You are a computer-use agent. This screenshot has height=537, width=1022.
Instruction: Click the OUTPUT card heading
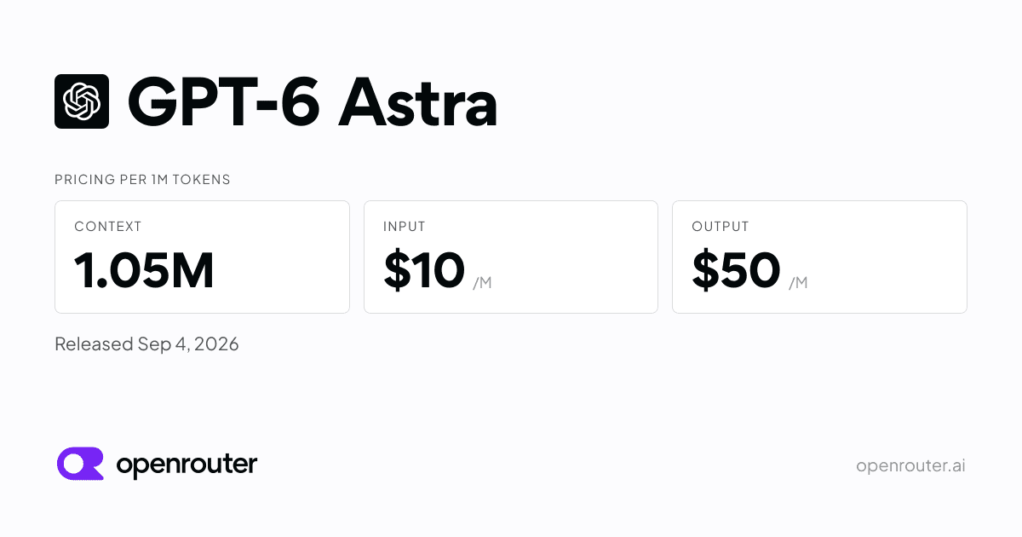(x=721, y=227)
